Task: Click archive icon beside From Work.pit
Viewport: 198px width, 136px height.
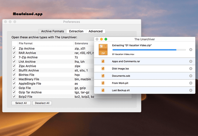Action: (103, 83)
